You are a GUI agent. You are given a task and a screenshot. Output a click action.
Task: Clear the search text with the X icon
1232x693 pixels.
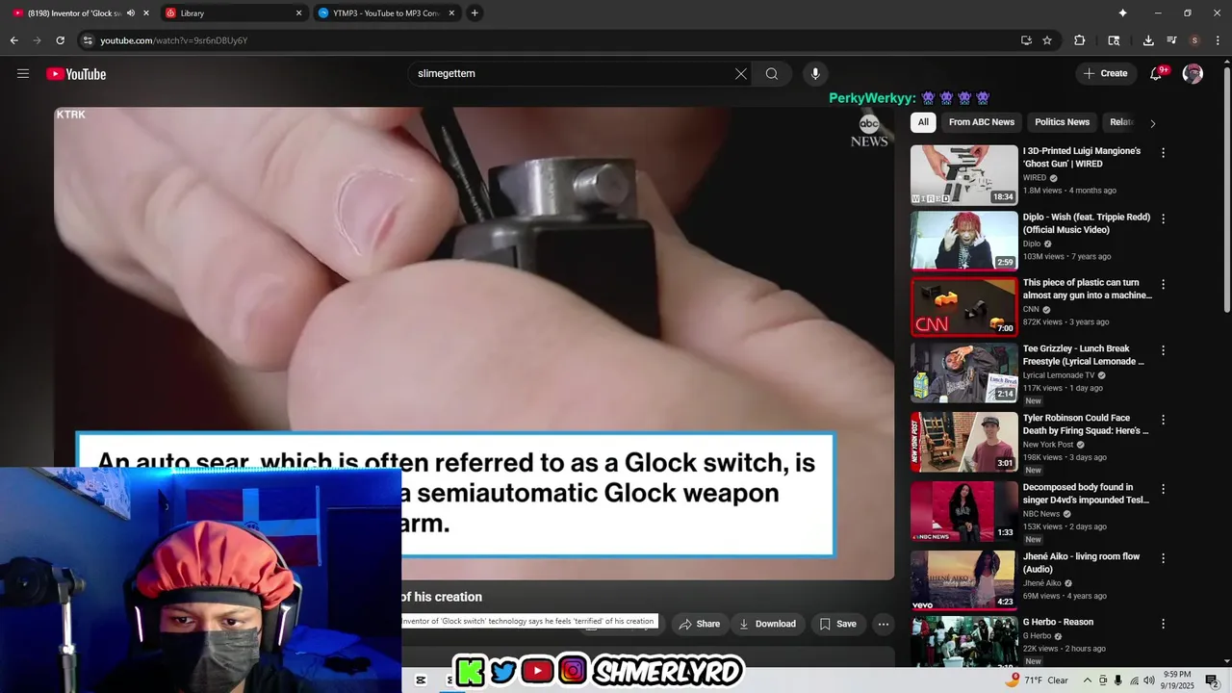click(x=741, y=74)
